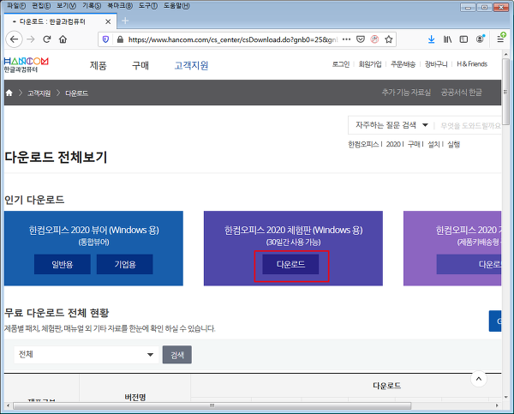Open the 구매 navigation item

pyautogui.click(x=140, y=66)
